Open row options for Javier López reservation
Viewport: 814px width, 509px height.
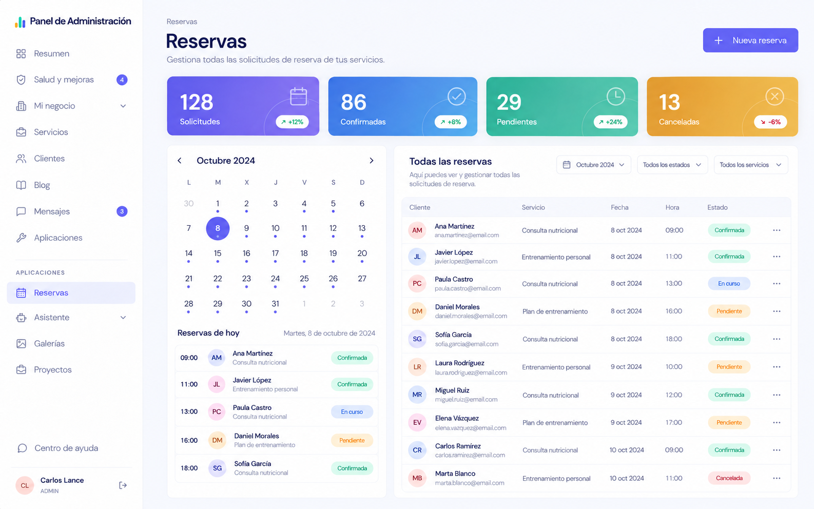(x=777, y=257)
